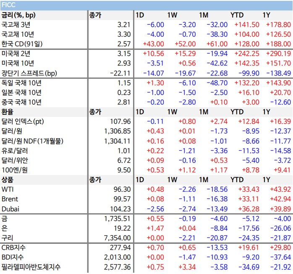This screenshot has height=274, width=293.
Task: Select the 중국 국채 10년 row label
Action: point(21,102)
